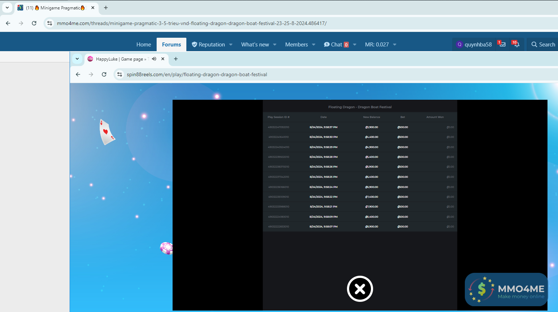This screenshot has width=558, height=312.
Task: Select session ID 49032247092010
Action: pyautogui.click(x=278, y=127)
